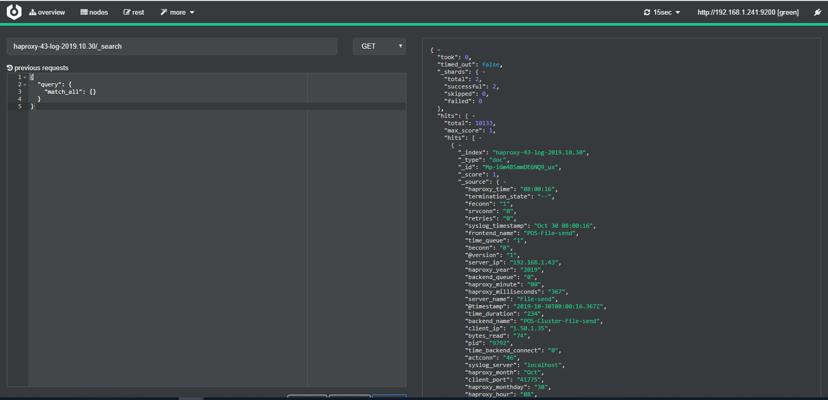Click the server_ip value 192.168.1.43
The height and width of the screenshot is (400, 828).
(534, 263)
